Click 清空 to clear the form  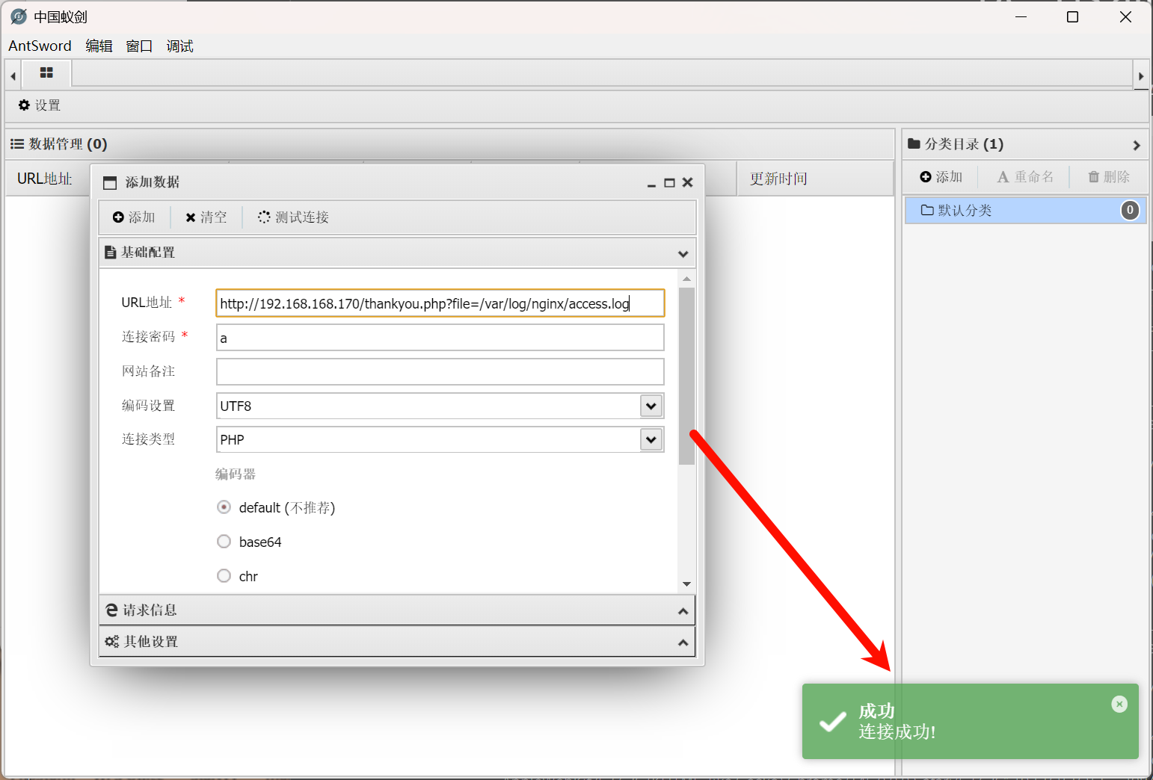coord(206,217)
